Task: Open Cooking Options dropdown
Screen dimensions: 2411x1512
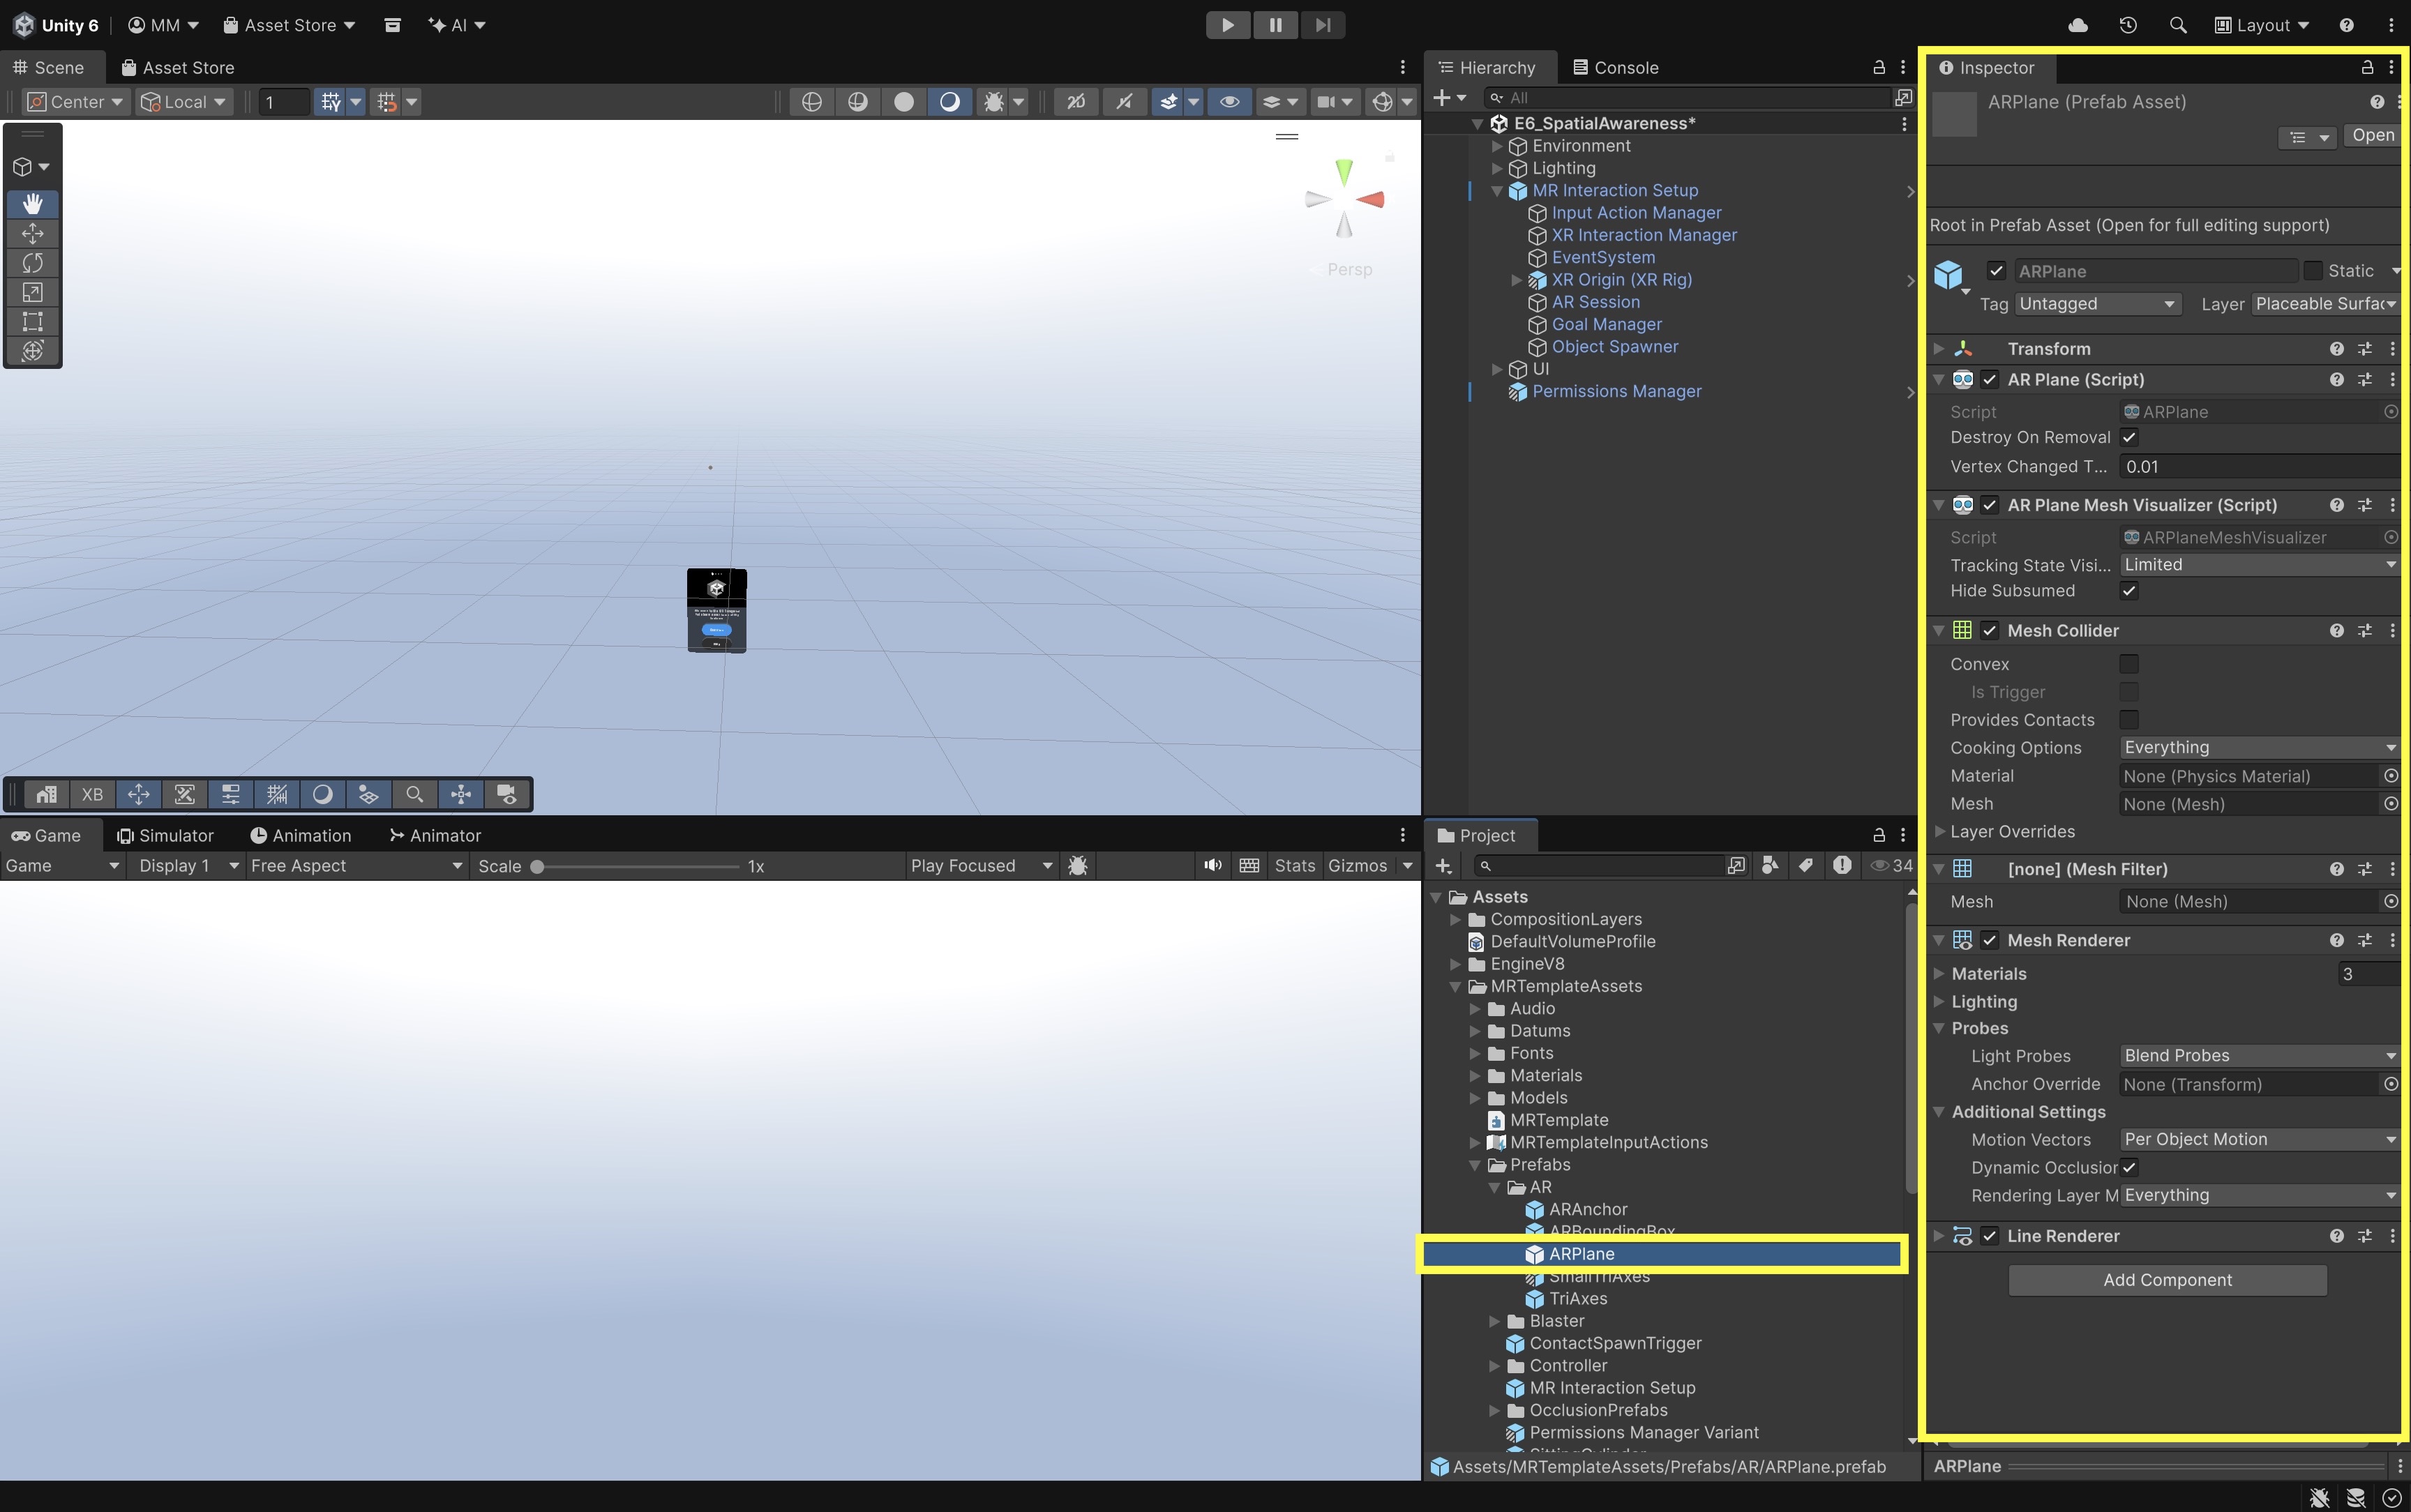Action: pyautogui.click(x=2259, y=748)
